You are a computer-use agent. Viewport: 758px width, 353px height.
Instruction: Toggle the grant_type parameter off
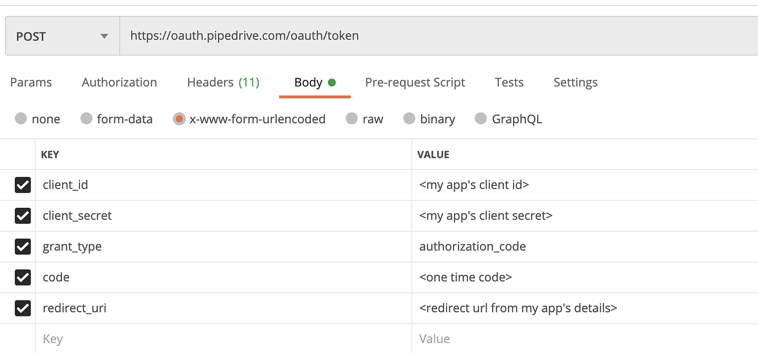pos(23,246)
